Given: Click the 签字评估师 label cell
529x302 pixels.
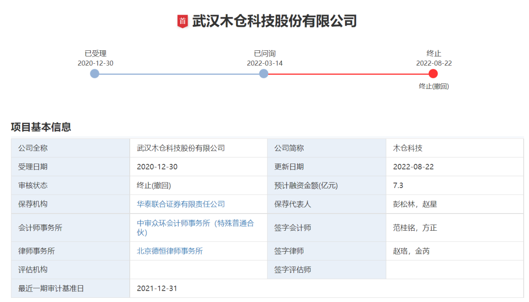Looking at the screenshot, I should [327, 270].
